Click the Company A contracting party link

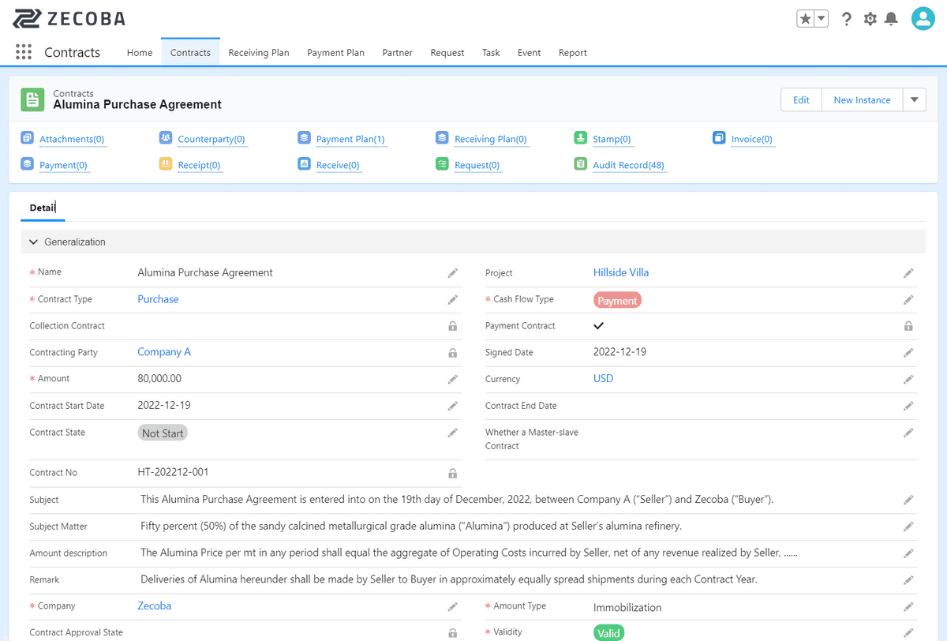[x=164, y=352]
